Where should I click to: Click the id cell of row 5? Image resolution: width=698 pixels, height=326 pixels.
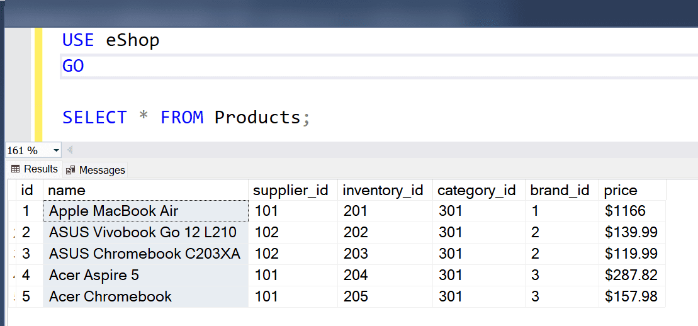30,296
